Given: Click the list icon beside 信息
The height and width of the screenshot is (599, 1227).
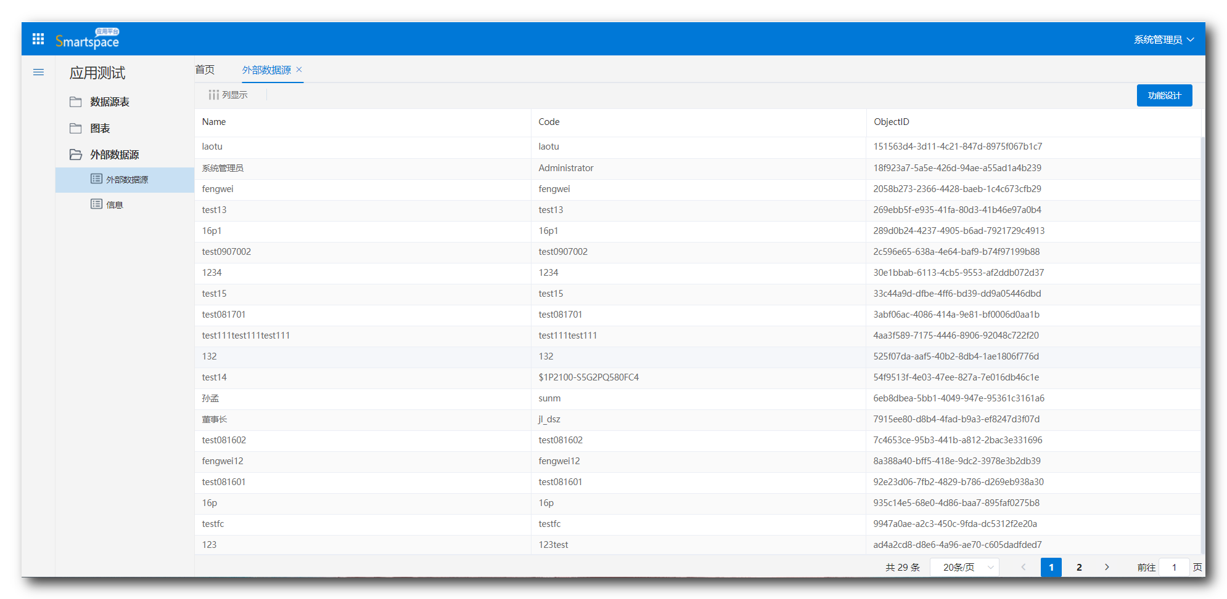Looking at the screenshot, I should pos(96,204).
